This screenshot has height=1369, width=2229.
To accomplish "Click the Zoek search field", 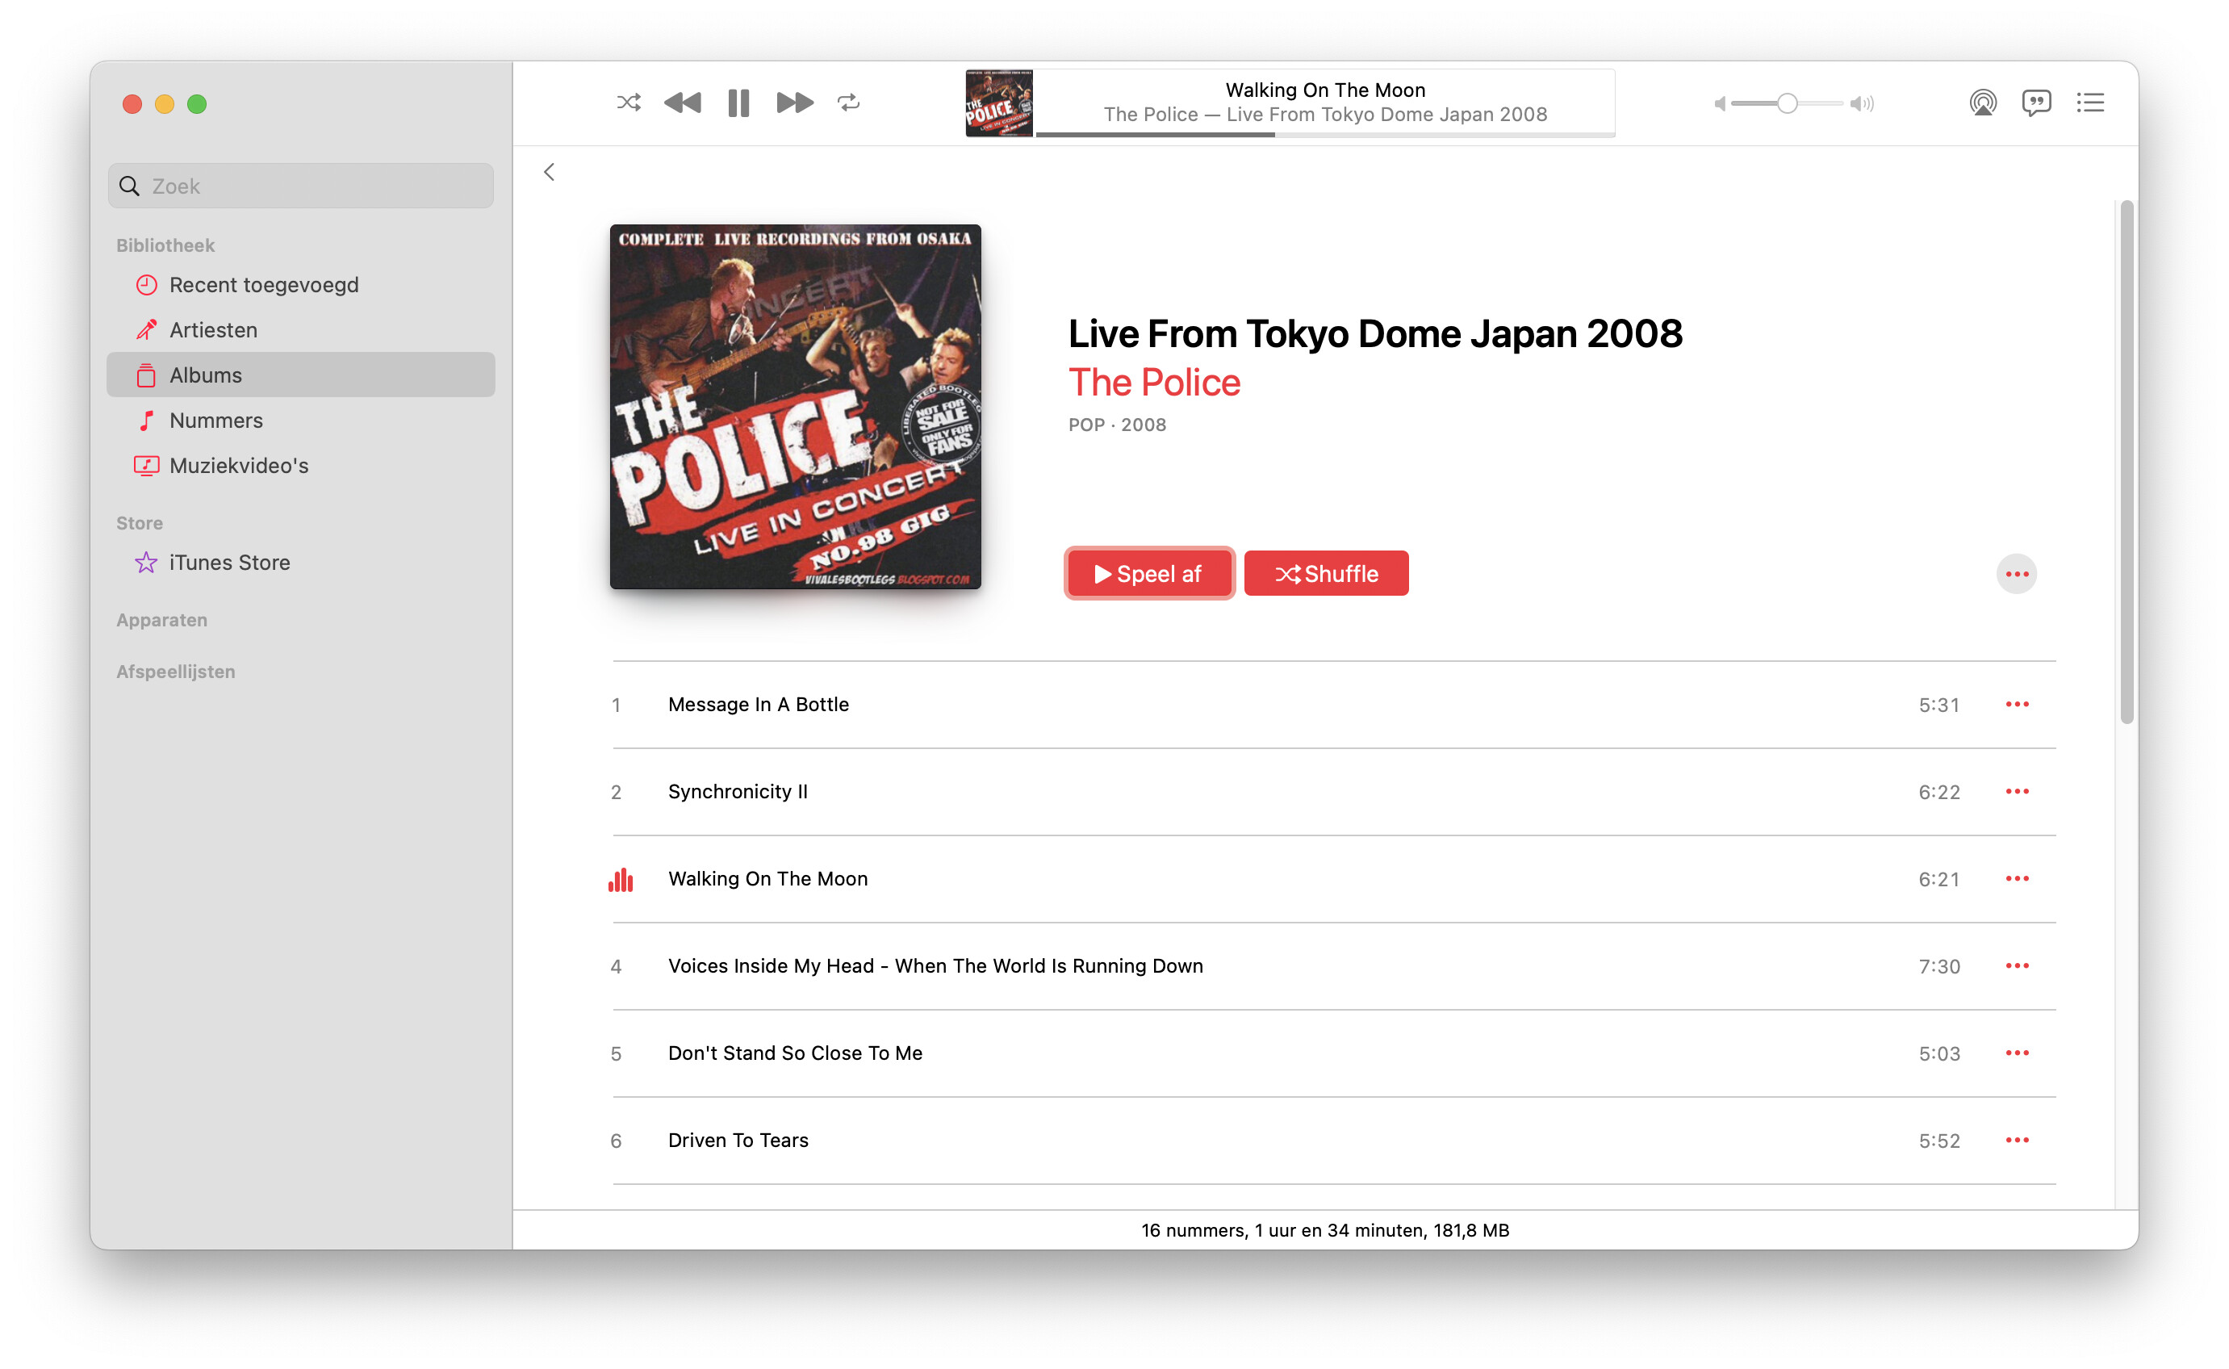I will pos(300,186).
